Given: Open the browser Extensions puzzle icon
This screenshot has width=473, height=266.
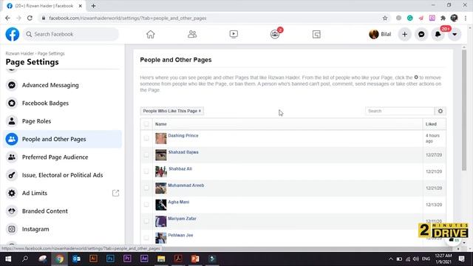Looking at the screenshot, I should (443, 18).
